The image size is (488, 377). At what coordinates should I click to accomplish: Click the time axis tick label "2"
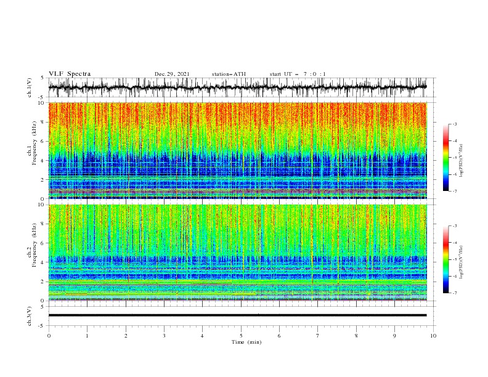(126, 336)
